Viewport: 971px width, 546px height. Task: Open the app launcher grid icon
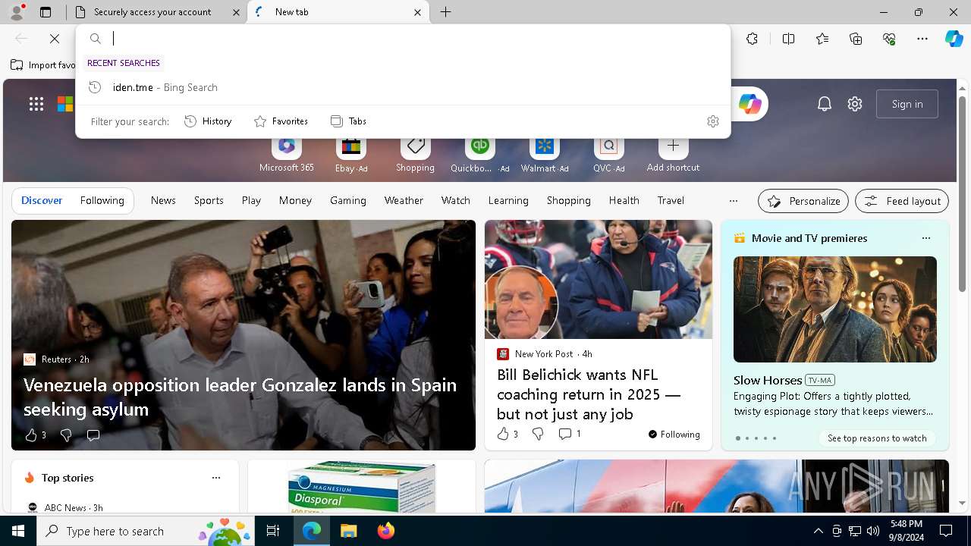click(x=36, y=104)
